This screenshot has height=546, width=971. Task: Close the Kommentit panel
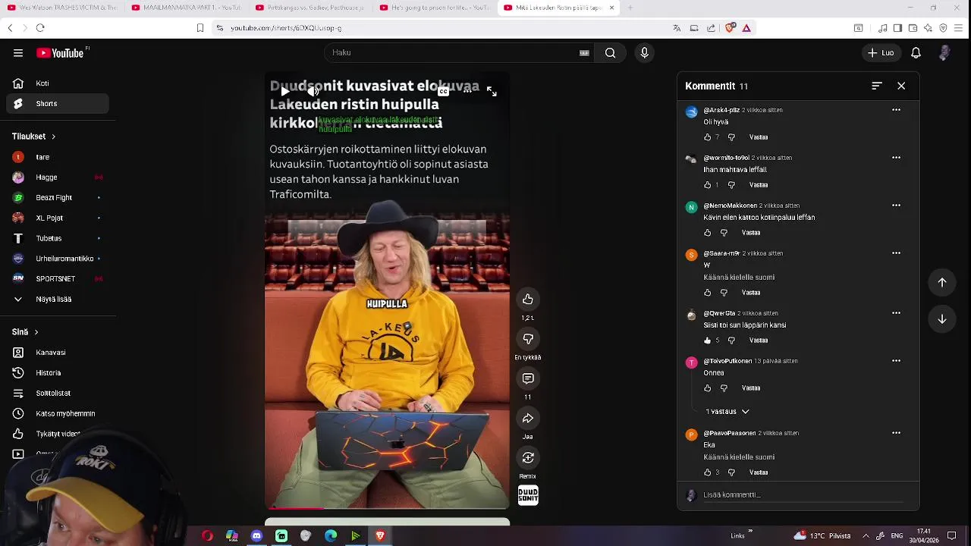click(901, 86)
